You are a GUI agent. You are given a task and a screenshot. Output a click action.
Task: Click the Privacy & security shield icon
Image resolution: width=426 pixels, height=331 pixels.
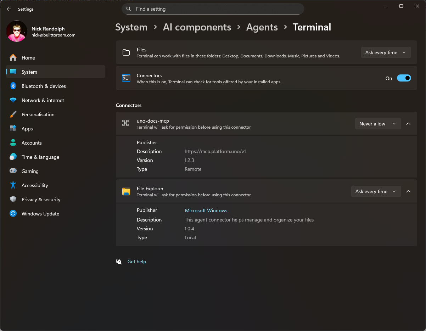coord(13,200)
